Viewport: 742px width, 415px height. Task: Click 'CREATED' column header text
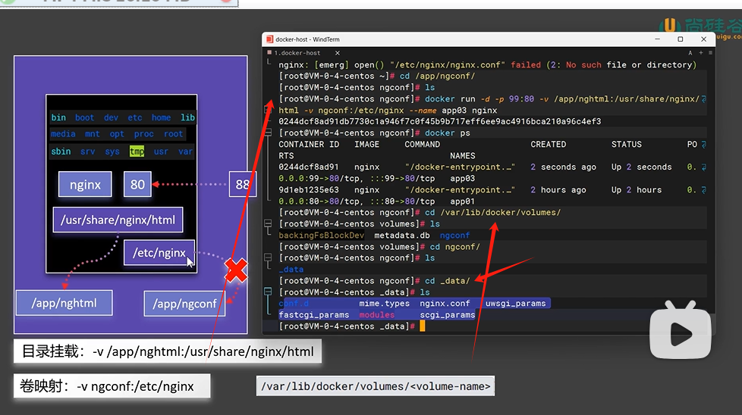pos(548,145)
